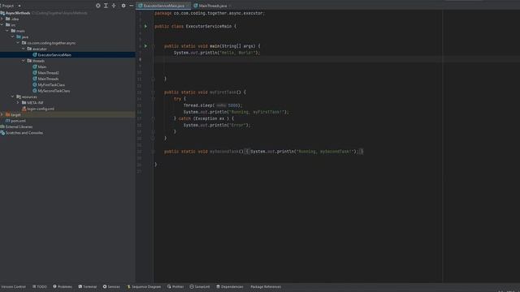Viewport: 520px width, 292px height.
Task: Open Services tool window
Action: tap(111, 286)
